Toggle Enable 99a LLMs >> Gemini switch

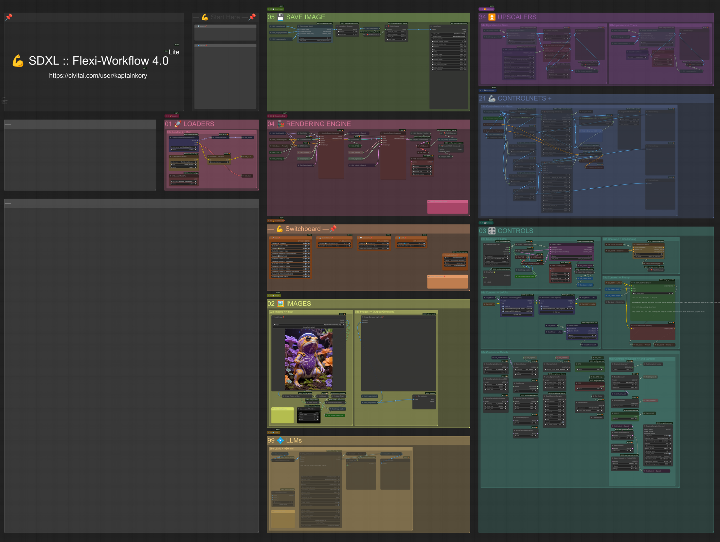[x=421, y=246]
